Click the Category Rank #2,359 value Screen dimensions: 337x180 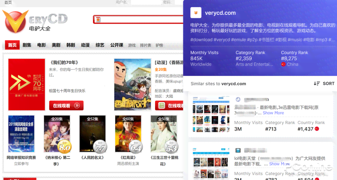[244, 59]
